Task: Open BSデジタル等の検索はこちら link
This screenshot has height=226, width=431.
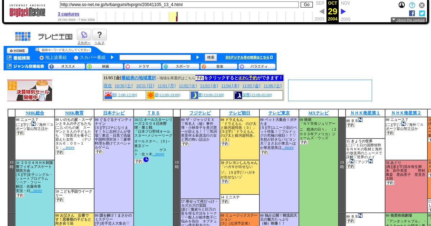Action: pos(249,57)
